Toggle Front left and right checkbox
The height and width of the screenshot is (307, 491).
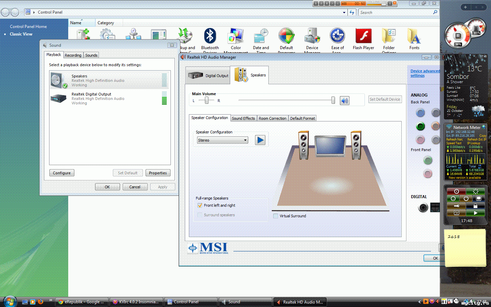pos(200,205)
